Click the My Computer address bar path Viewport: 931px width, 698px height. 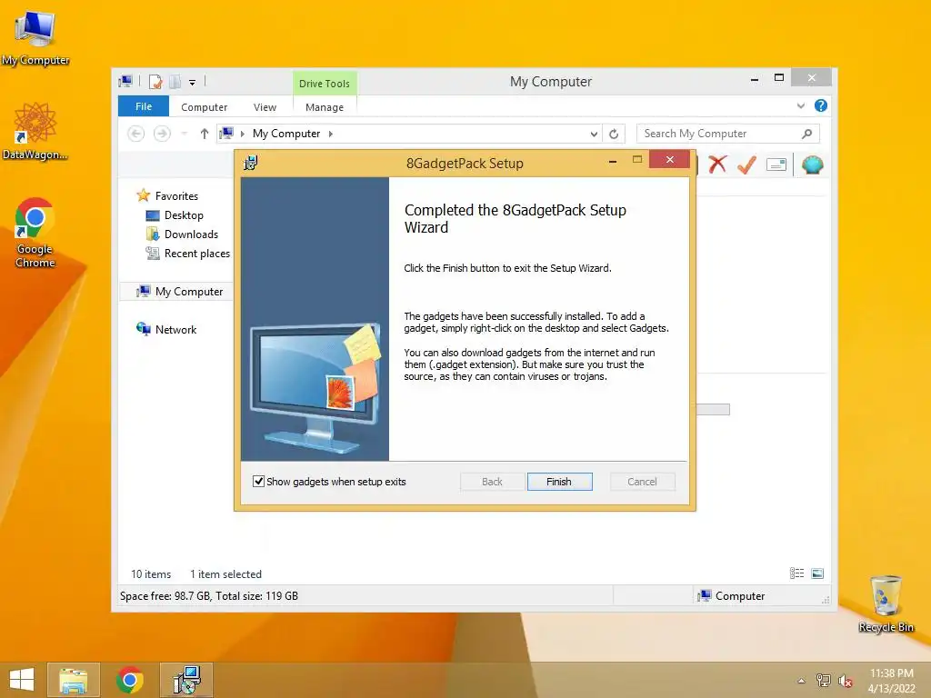click(286, 134)
